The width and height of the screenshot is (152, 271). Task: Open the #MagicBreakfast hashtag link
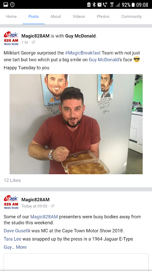click(x=83, y=53)
